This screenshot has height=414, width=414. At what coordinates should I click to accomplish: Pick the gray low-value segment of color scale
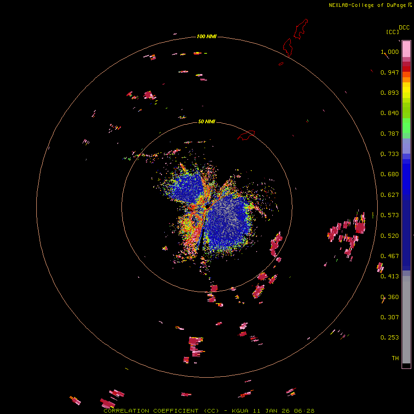click(x=406, y=320)
